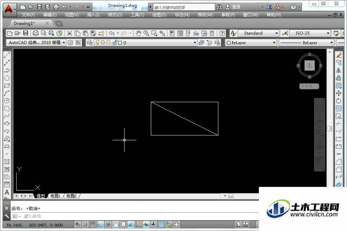This screenshot has width=347, height=231.
Task: Open the Layer Properties Manager icon
Action: (90, 42)
